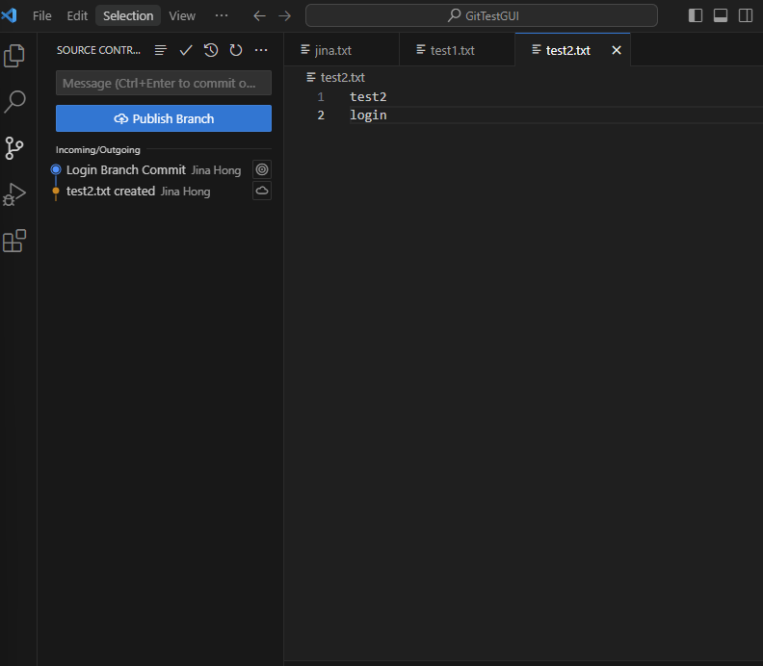Toggle the primary side bar layout icon
Image resolution: width=763 pixels, height=666 pixels.
(x=696, y=15)
